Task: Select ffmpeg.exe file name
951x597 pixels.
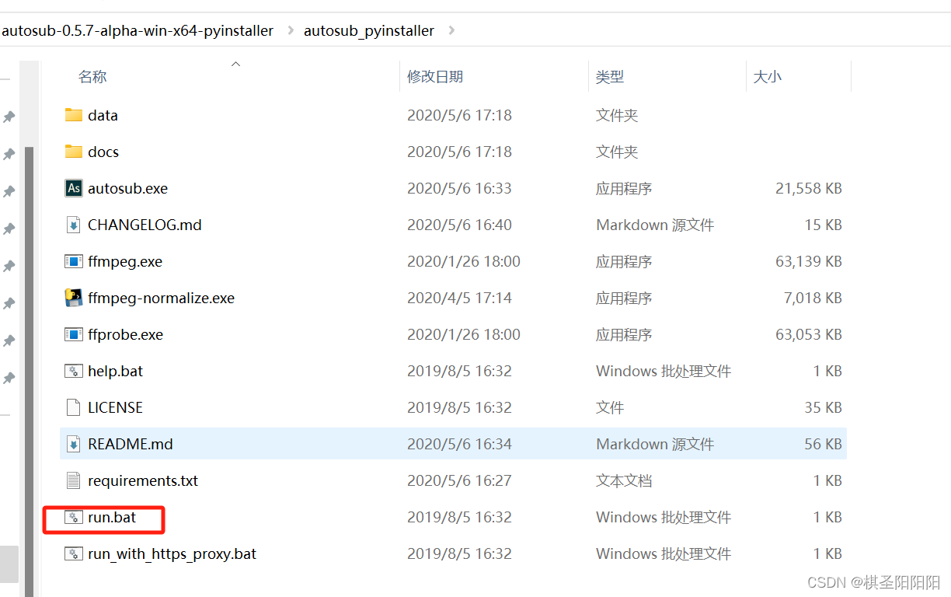Action: point(125,261)
